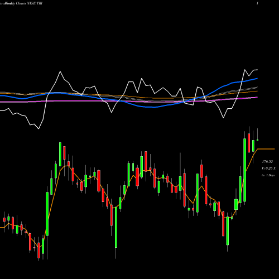Click the last small green candle on the chart

coord(258,140)
